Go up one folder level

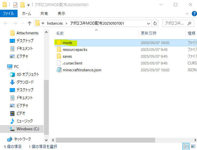pyautogui.click(x=30, y=23)
